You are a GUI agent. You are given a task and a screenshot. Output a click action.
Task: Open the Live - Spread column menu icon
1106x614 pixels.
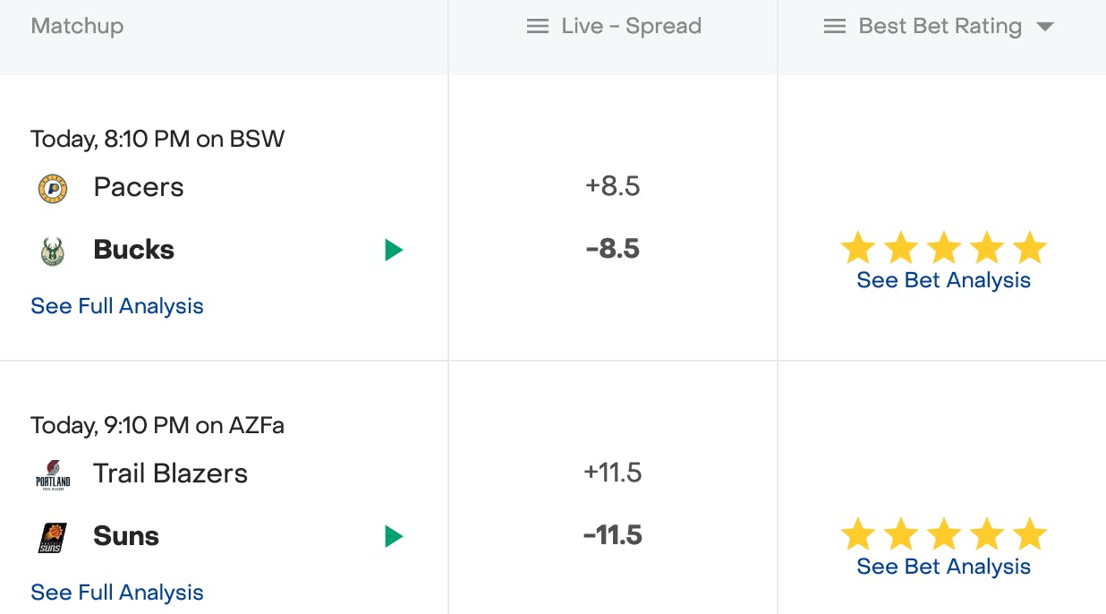pyautogui.click(x=538, y=27)
